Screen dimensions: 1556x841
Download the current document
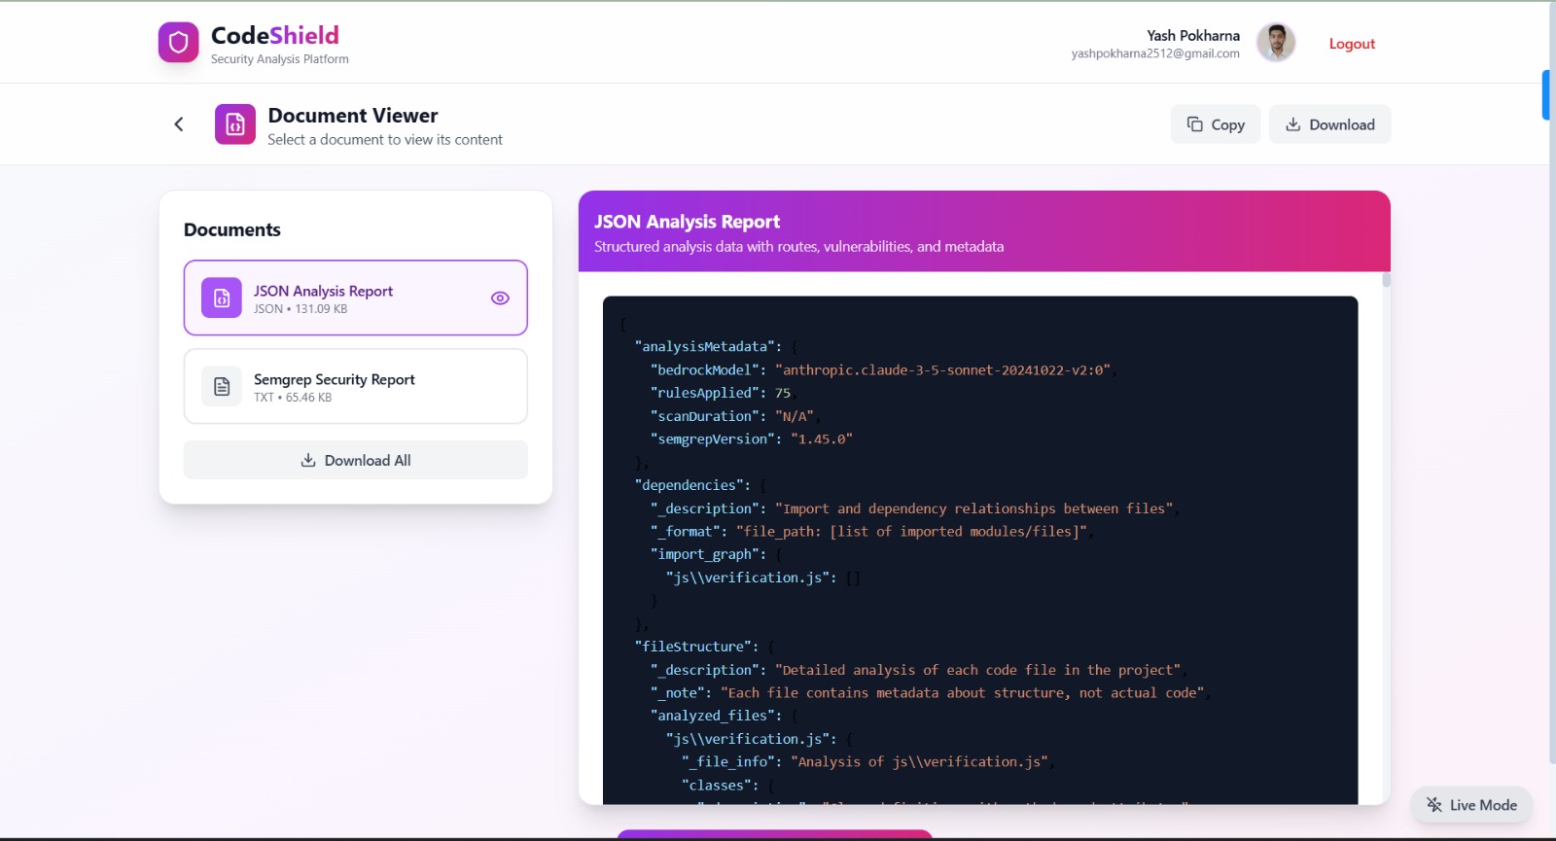click(1329, 124)
